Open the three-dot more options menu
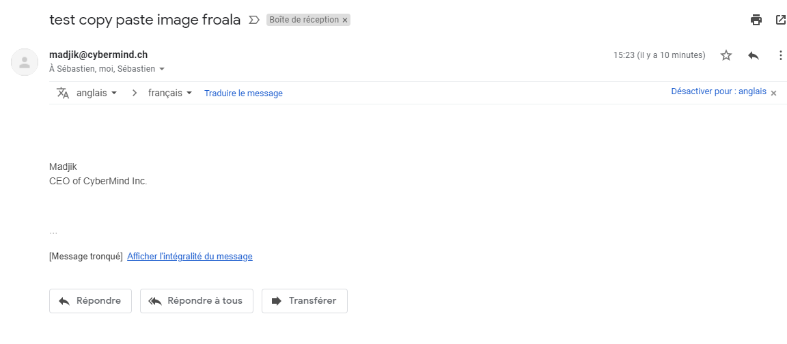 781,55
